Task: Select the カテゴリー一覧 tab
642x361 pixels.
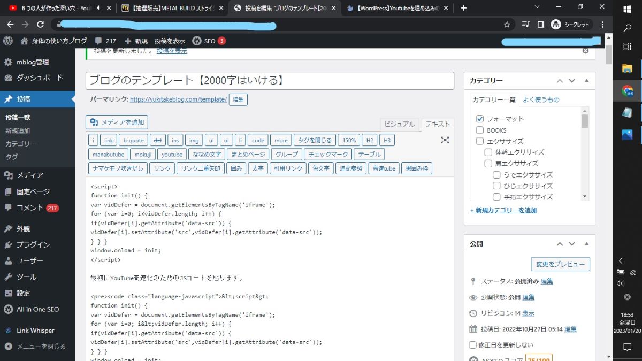Action: point(494,99)
